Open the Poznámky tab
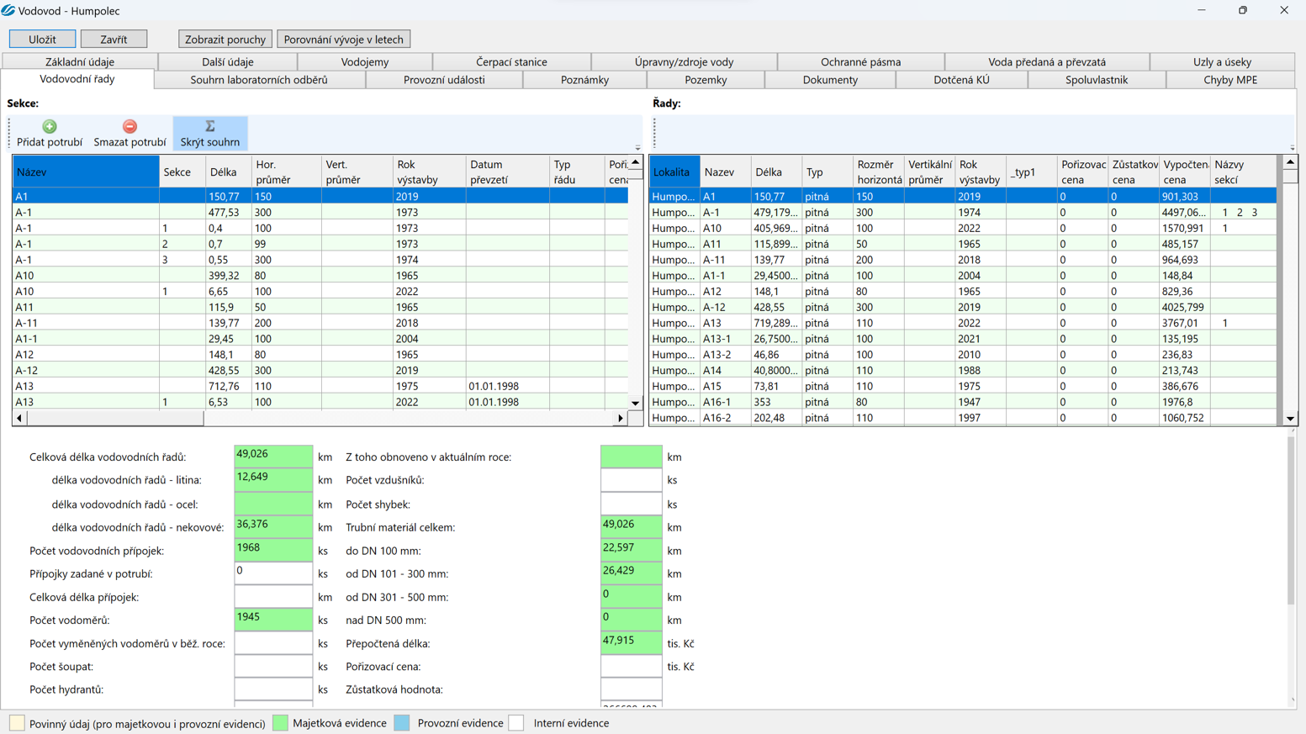1306x734 pixels. [x=584, y=80]
